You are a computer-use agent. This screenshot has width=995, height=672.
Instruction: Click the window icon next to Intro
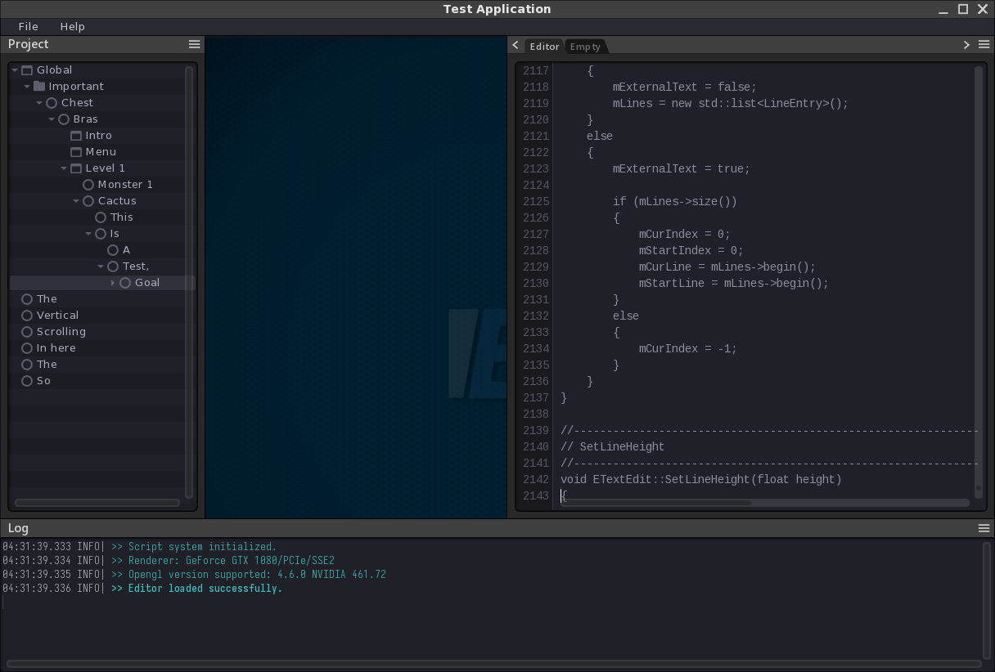click(x=76, y=136)
